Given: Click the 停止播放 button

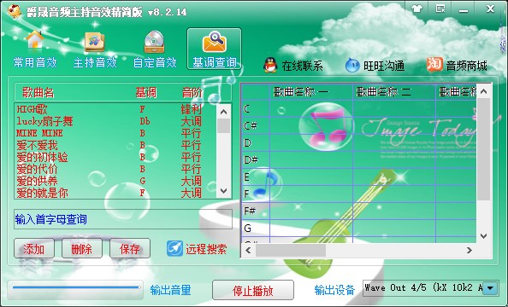Looking at the screenshot, I should 253,290.
